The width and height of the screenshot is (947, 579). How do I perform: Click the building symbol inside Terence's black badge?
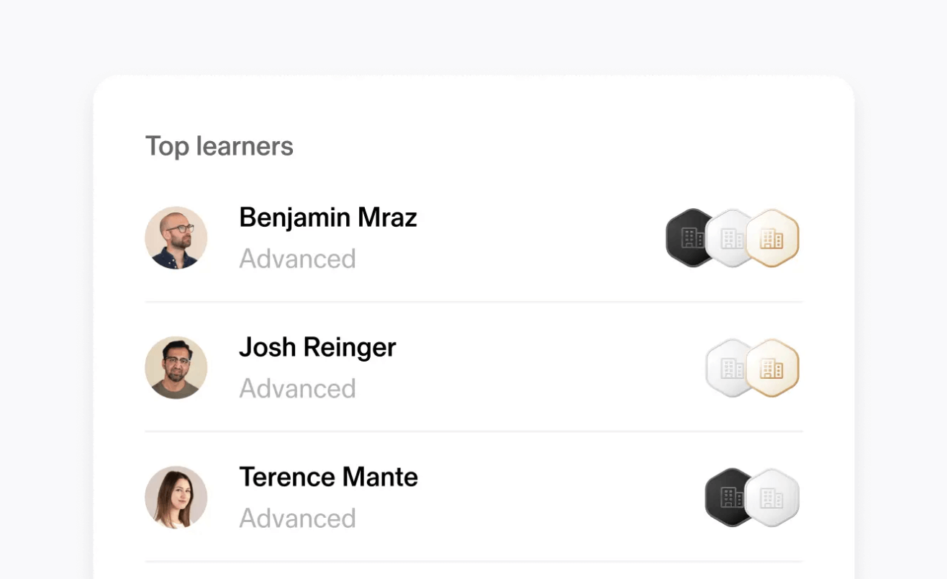point(732,498)
